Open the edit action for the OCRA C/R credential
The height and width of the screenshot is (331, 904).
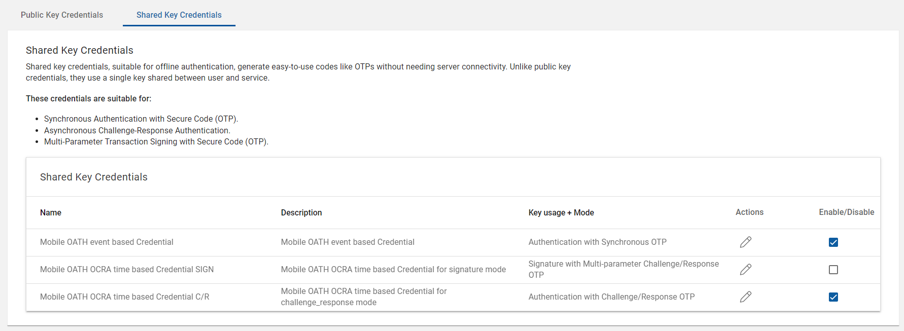point(745,297)
